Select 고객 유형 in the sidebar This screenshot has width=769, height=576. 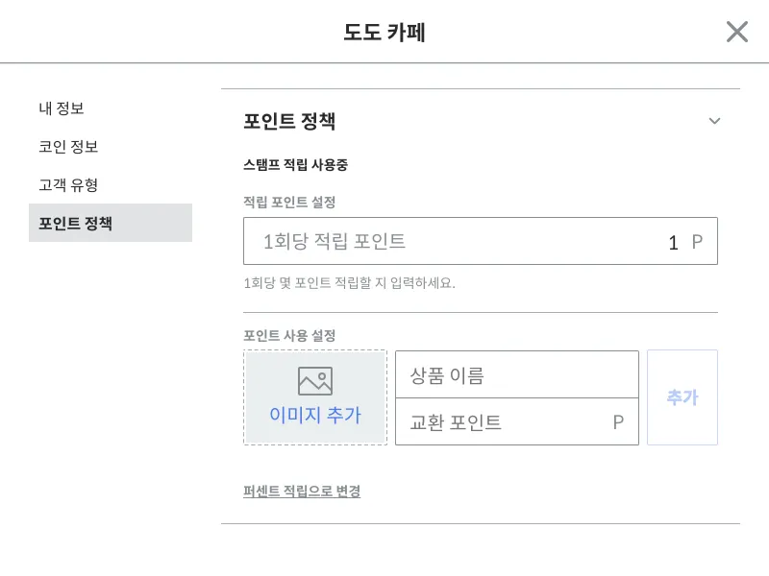(x=68, y=185)
